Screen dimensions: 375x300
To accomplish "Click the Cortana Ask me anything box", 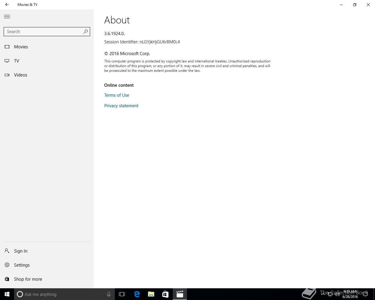I will 64,294.
